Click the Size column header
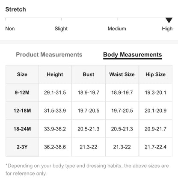Image resolution: width=178 pixels, height=181 pixels. click(x=22, y=74)
